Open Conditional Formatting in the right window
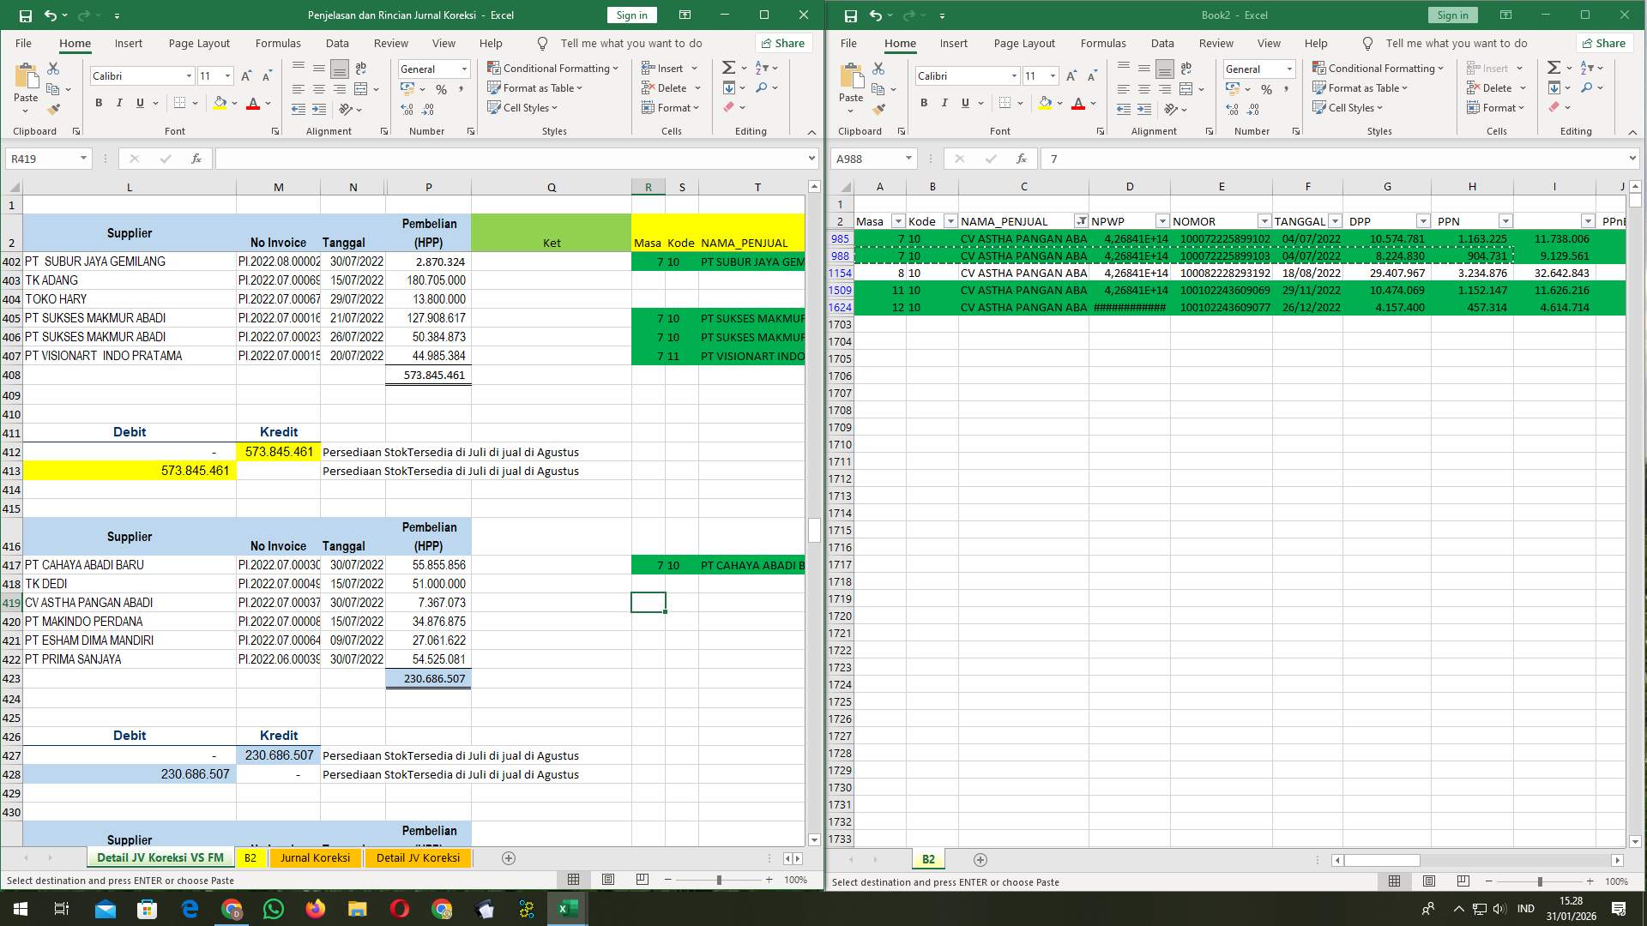This screenshot has height=926, width=1647. coord(1379,68)
